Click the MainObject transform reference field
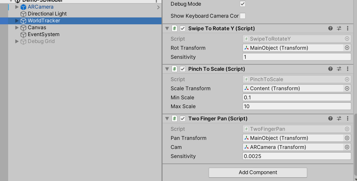Screen dimensions: 357x181 295,48
